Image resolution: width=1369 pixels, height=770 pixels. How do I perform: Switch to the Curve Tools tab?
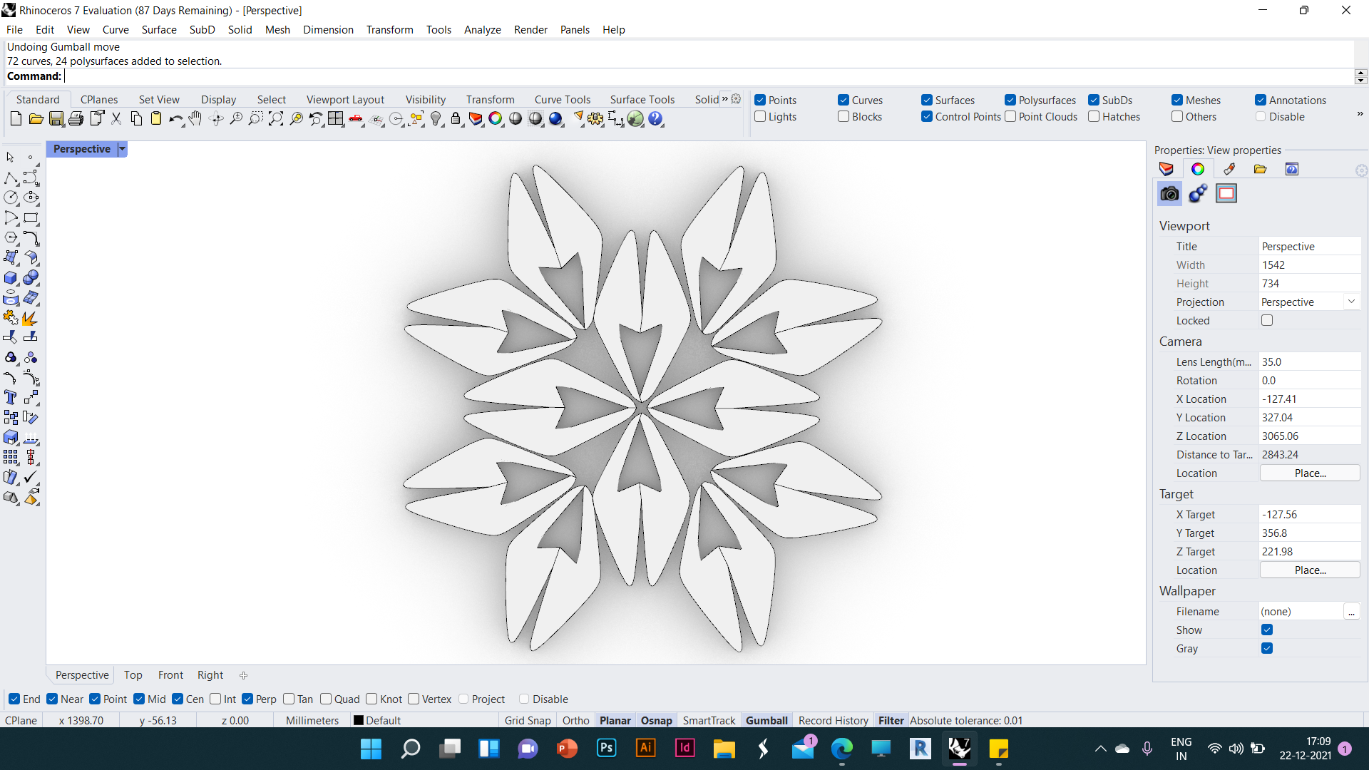pos(562,100)
